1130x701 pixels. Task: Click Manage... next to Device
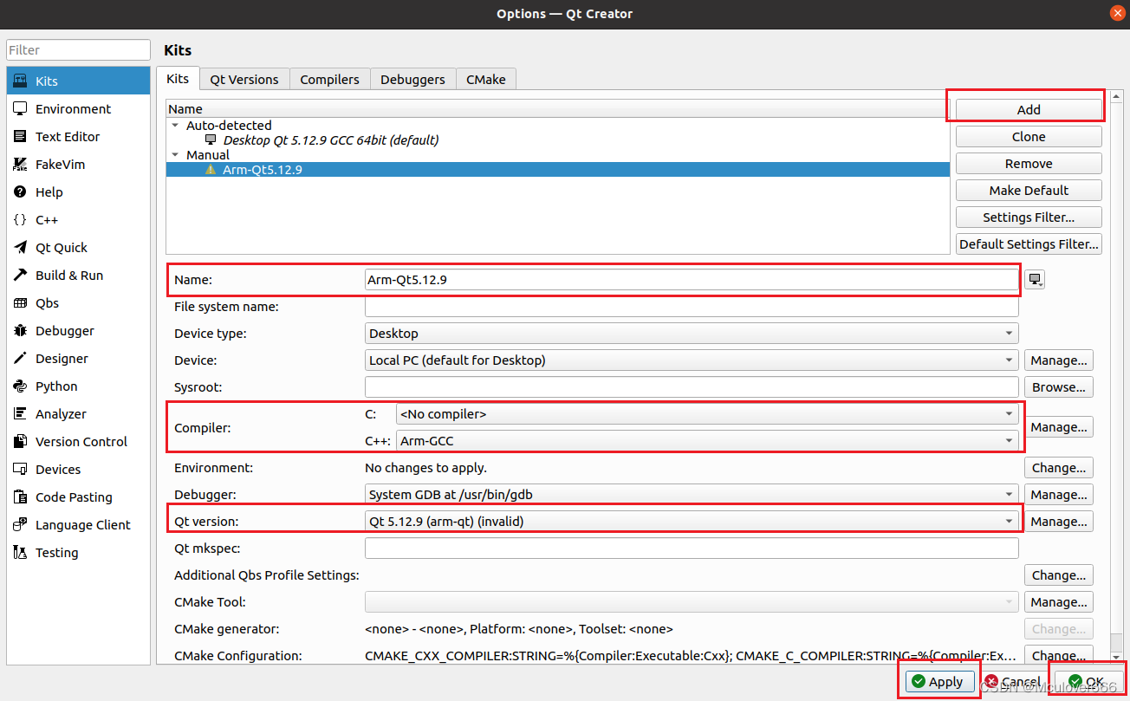coord(1059,360)
